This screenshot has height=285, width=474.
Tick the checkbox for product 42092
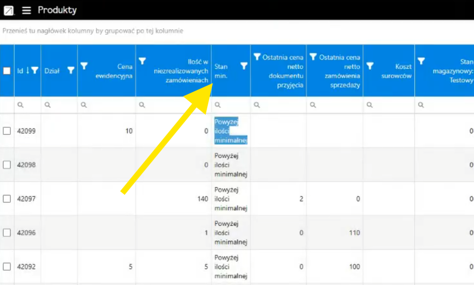pyautogui.click(x=7, y=267)
